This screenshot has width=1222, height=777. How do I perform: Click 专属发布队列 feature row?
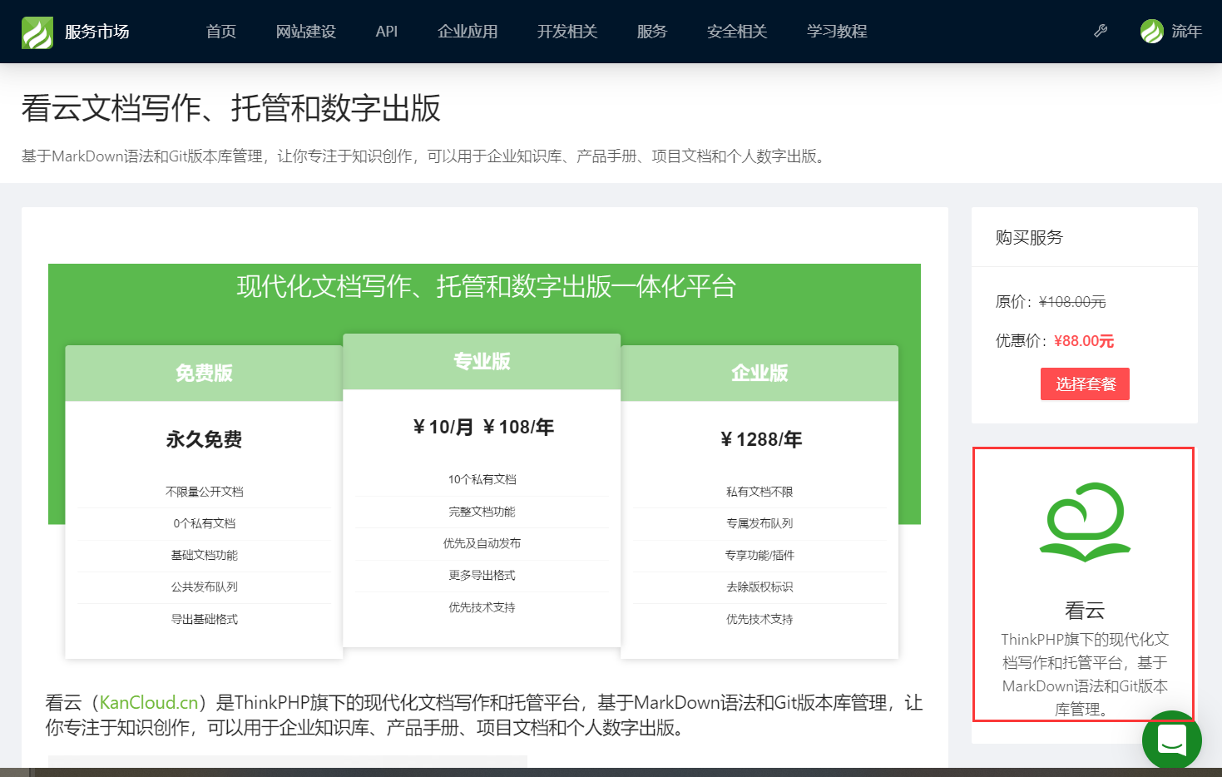click(759, 523)
